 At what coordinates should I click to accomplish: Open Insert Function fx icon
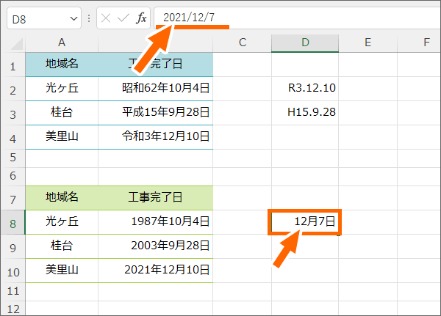141,18
